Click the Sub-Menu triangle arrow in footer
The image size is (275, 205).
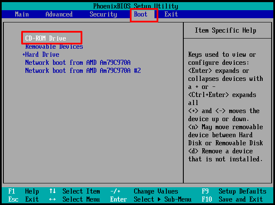159,199
